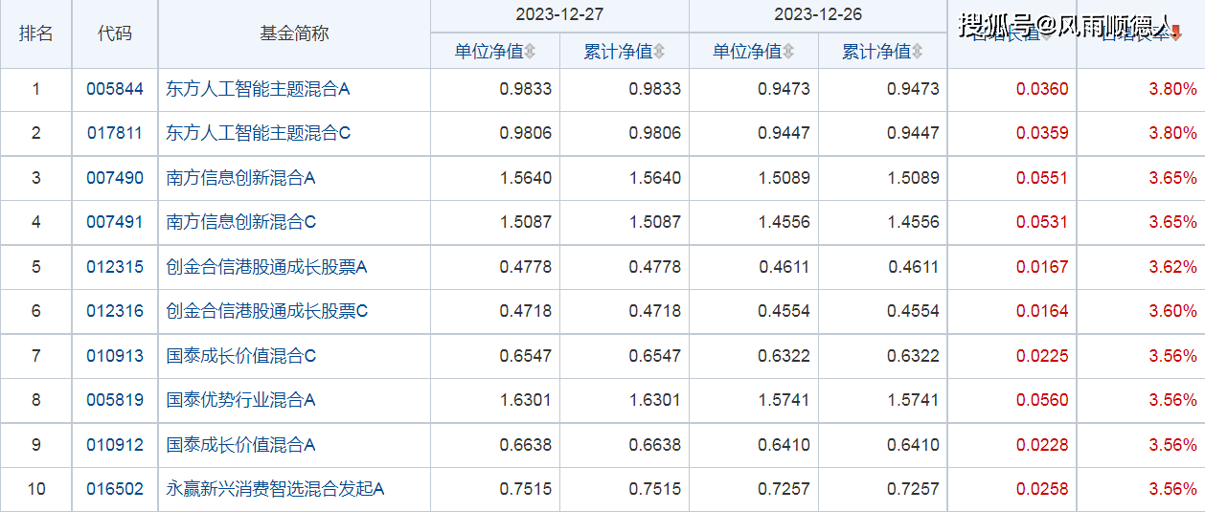Click the 代码 column header
This screenshot has height=512, width=1205.
point(115,33)
